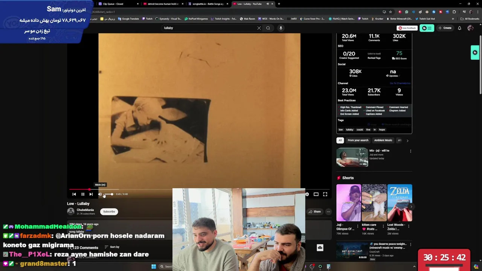
Task: Select the From your search chip
Action: coord(358,140)
